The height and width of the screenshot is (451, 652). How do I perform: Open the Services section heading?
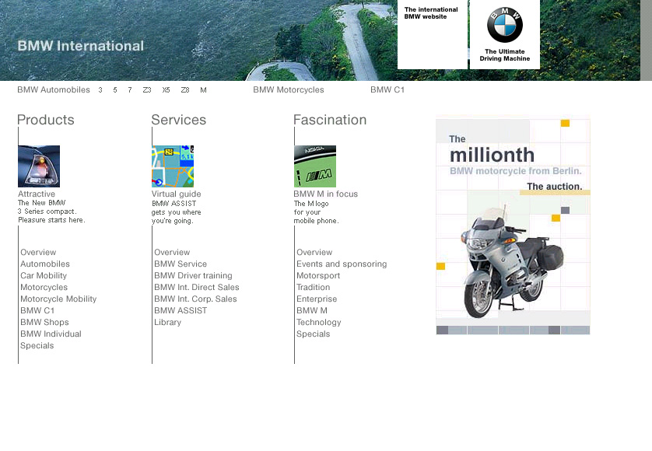click(x=179, y=120)
